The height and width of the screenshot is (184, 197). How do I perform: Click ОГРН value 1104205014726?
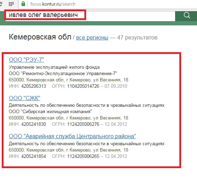point(83,86)
